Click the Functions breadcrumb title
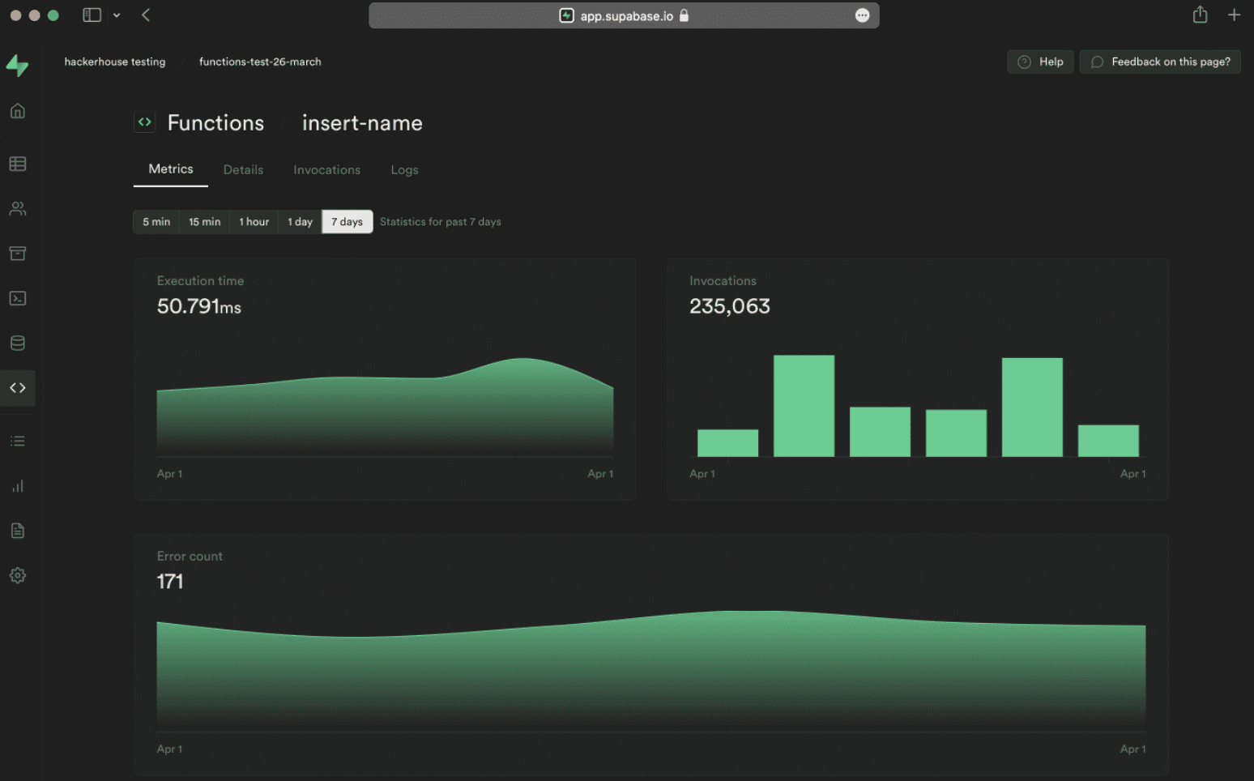The image size is (1254, 781). [215, 123]
